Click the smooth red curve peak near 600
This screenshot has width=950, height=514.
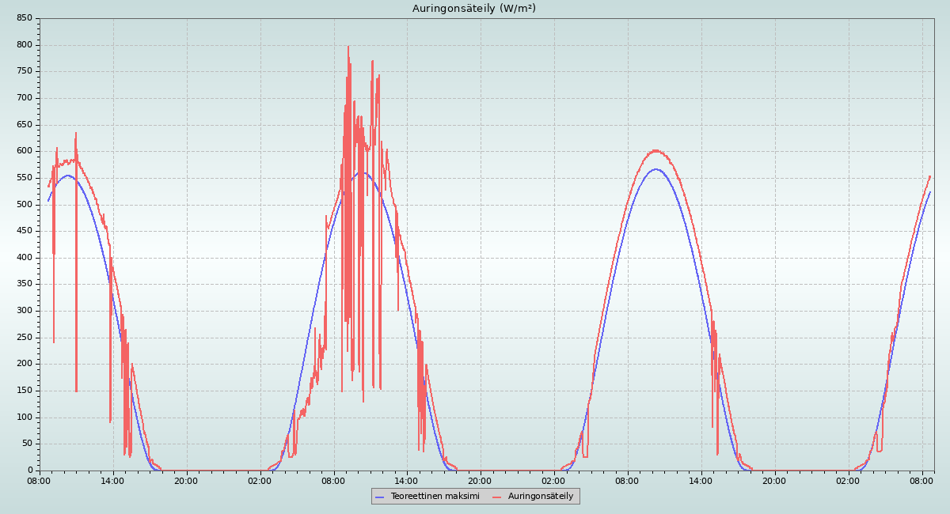pos(655,150)
